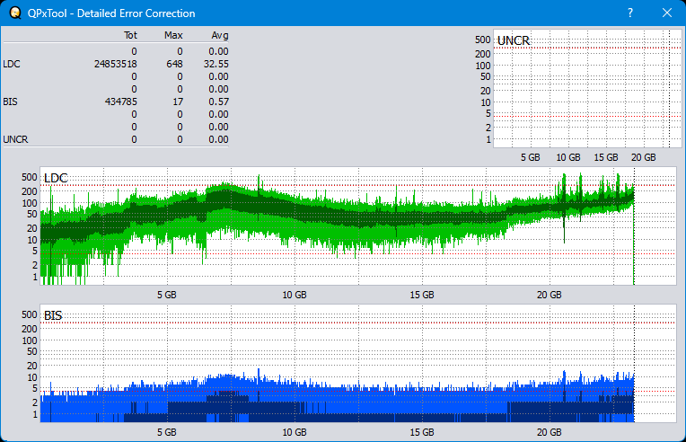Select the 'Tot' column header
The image size is (686, 442).
[x=130, y=35]
